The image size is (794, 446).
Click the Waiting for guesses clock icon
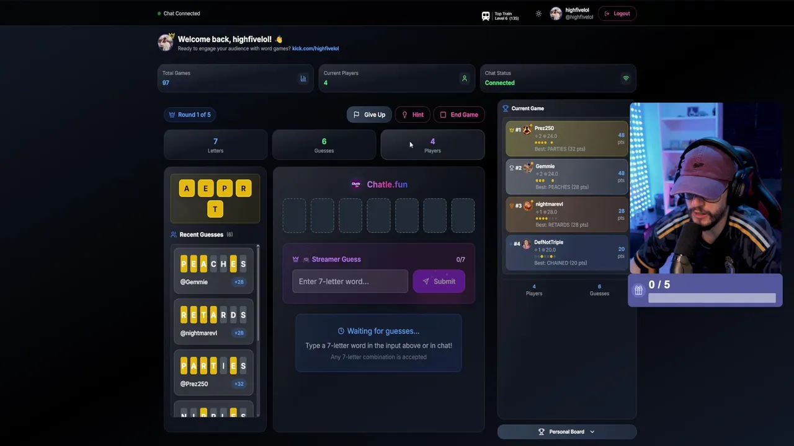click(341, 331)
